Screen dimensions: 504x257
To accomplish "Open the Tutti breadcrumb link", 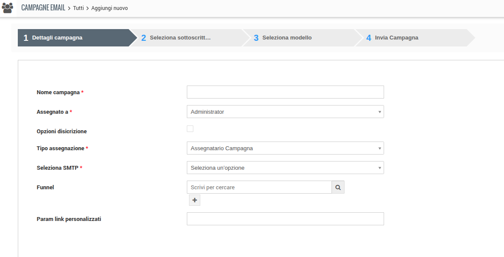I will tap(78, 8).
